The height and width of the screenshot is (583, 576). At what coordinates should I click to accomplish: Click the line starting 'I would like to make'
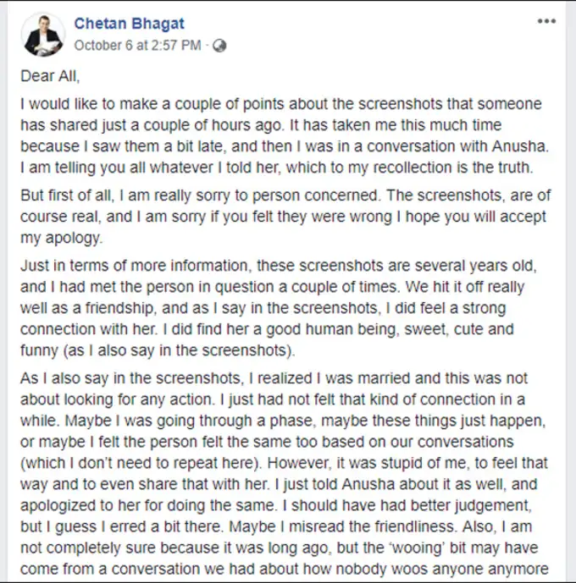click(x=280, y=104)
